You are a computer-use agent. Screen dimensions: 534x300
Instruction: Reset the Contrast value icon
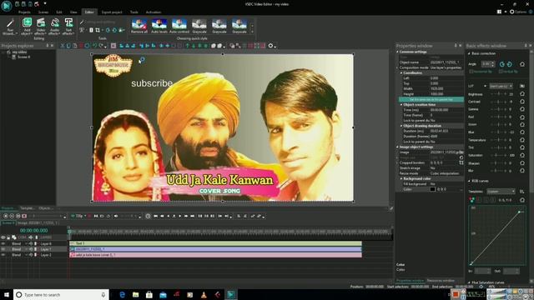coord(522,102)
